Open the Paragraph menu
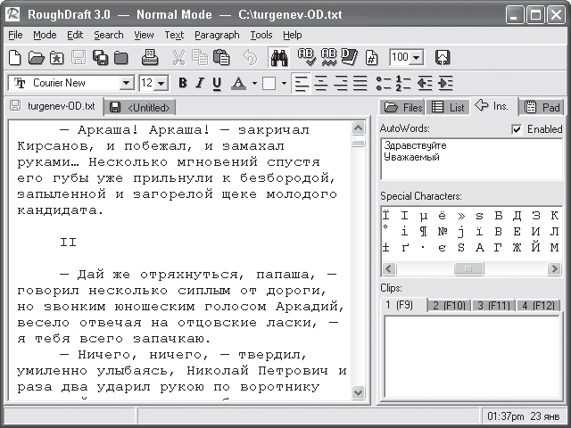Viewport: 571px width, 428px height. (x=217, y=35)
